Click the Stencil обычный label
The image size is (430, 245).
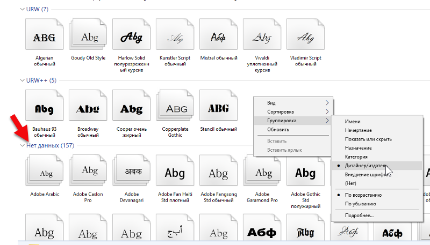pyautogui.click(x=219, y=129)
